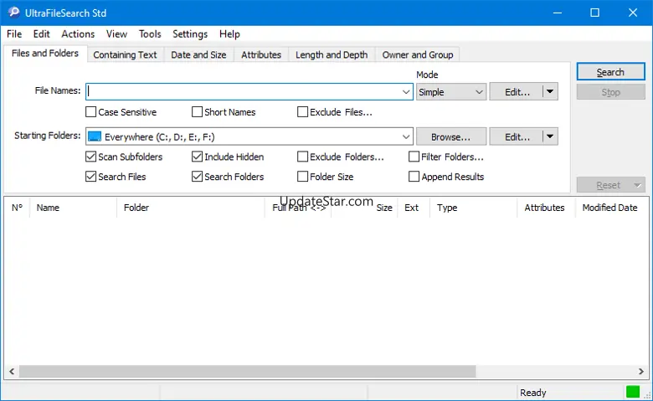Open the arrow beside Starting Folders Edit
Image resolution: width=653 pixels, height=401 pixels.
coord(550,136)
